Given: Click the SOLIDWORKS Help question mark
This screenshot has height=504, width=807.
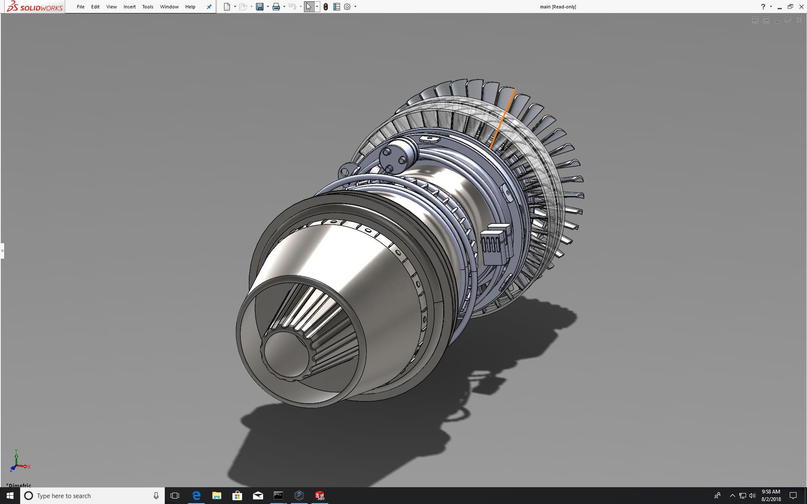Looking at the screenshot, I should [763, 7].
